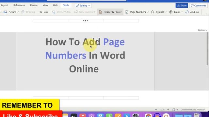
Task: Click the document vertical scrollbar thumb
Action: coord(207,49)
